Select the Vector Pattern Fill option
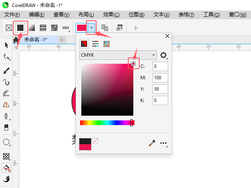 point(43,28)
